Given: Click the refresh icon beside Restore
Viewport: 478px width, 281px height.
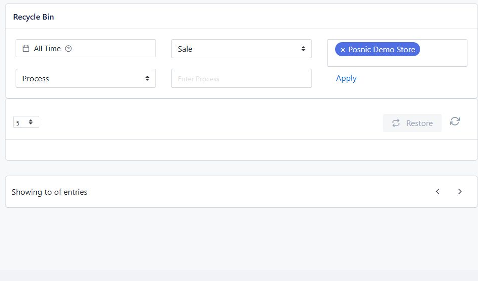Looking at the screenshot, I should (x=454, y=121).
